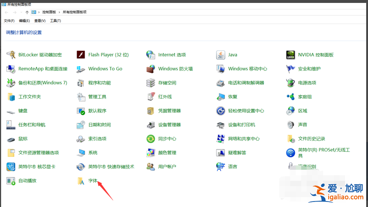Open the Flash Player (32 位) icon
This screenshot has height=207, width=368.
[x=81, y=55]
